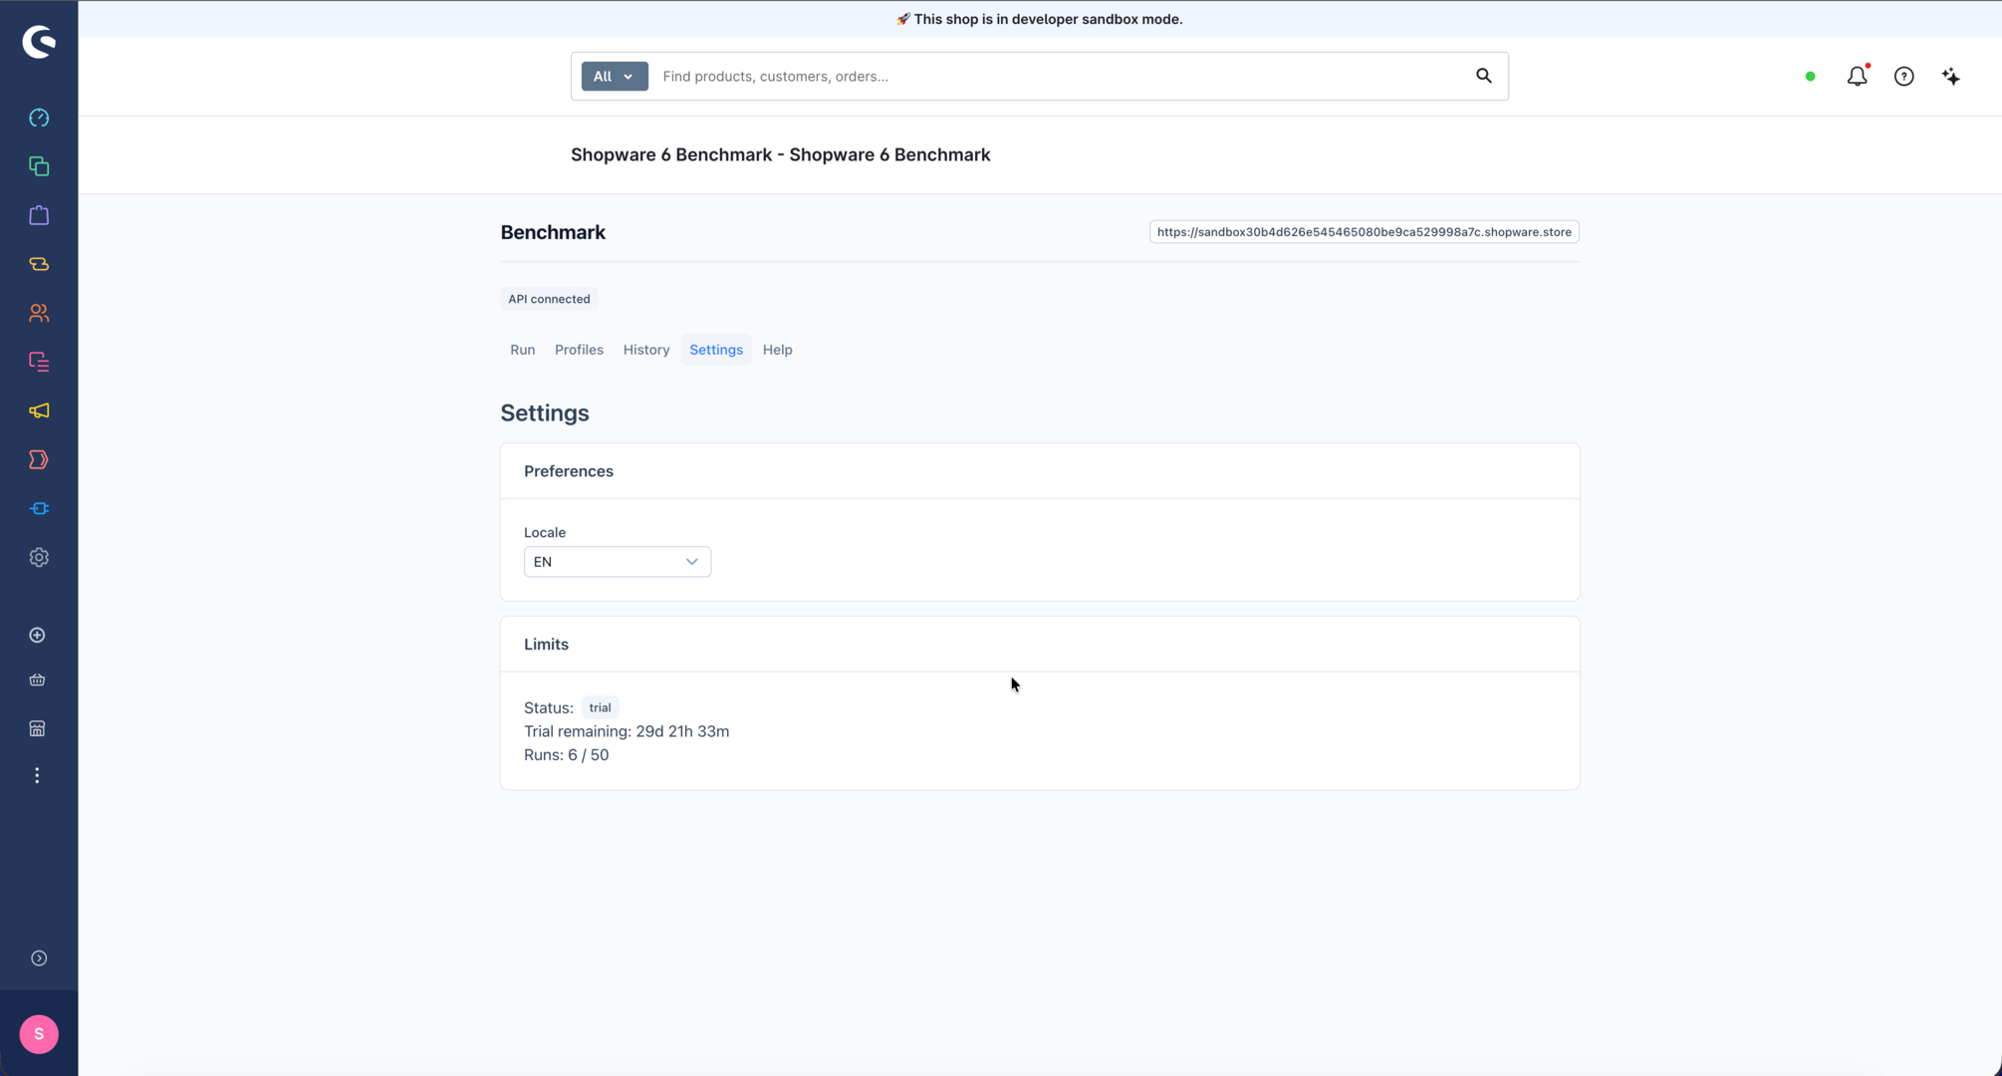Open the storefront icon in sidebar
Viewport: 2002px width, 1076px height.
click(x=38, y=728)
